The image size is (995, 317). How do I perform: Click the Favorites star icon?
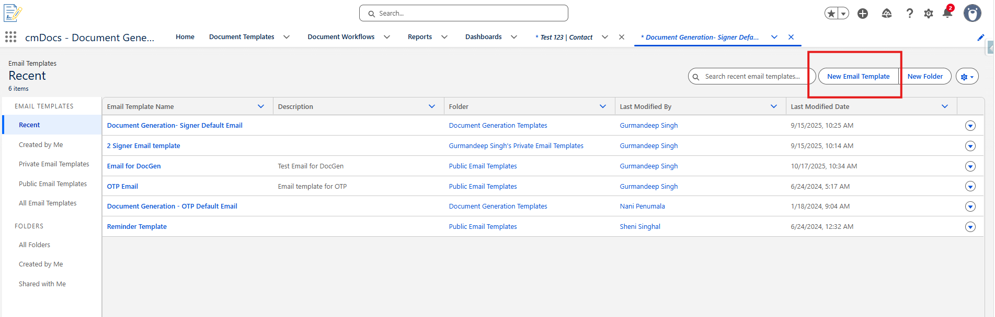click(831, 14)
